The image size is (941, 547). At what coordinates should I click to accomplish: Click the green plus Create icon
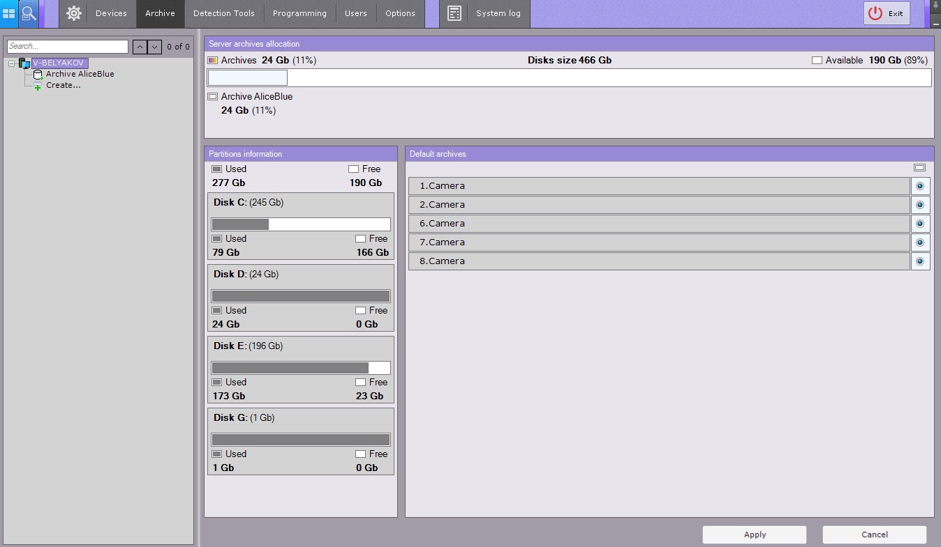(38, 86)
